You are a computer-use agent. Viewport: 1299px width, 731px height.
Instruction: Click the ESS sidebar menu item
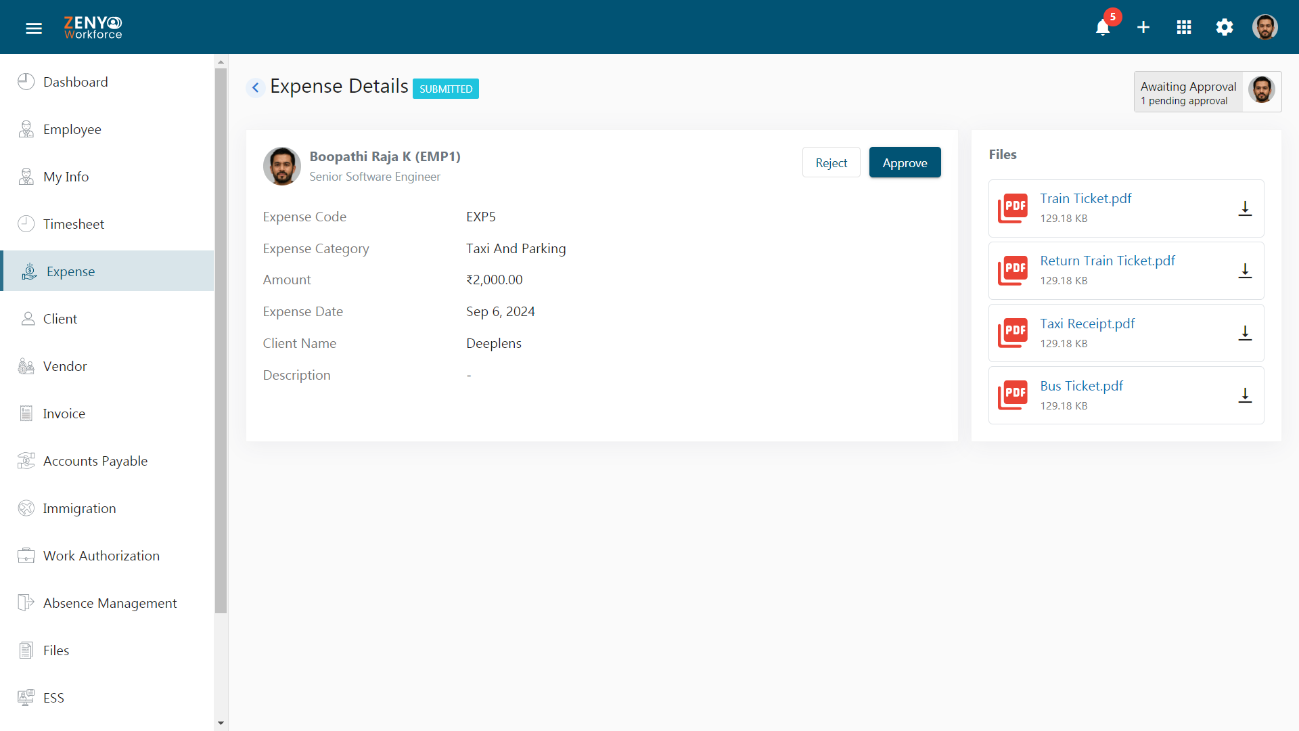click(x=53, y=697)
